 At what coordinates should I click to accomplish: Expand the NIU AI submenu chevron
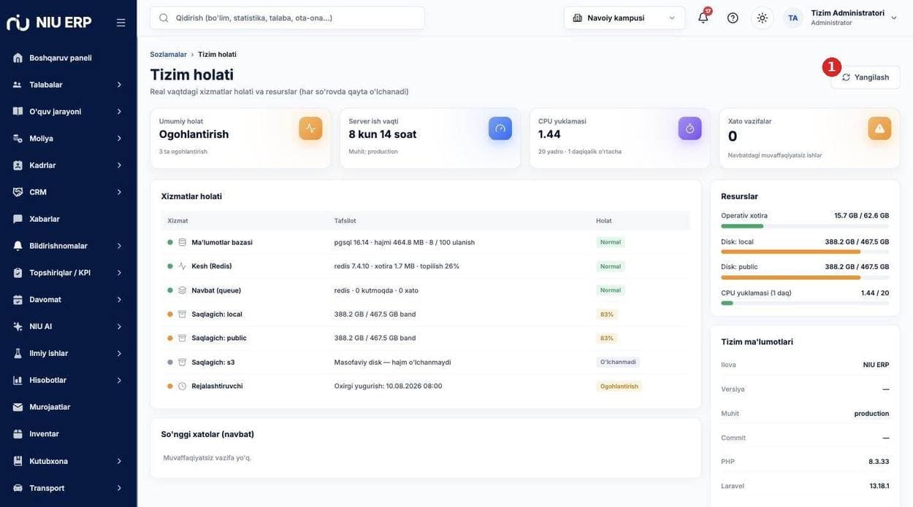pos(119,326)
